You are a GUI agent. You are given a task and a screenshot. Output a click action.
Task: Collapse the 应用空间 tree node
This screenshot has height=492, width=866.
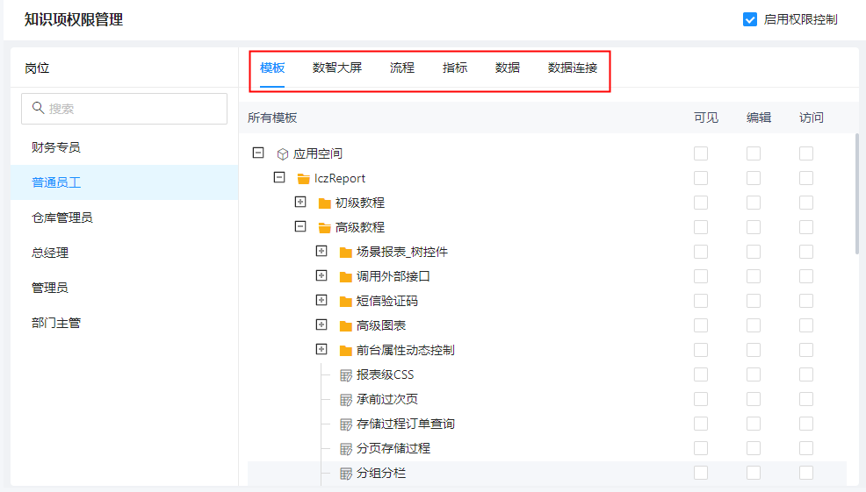coord(258,153)
